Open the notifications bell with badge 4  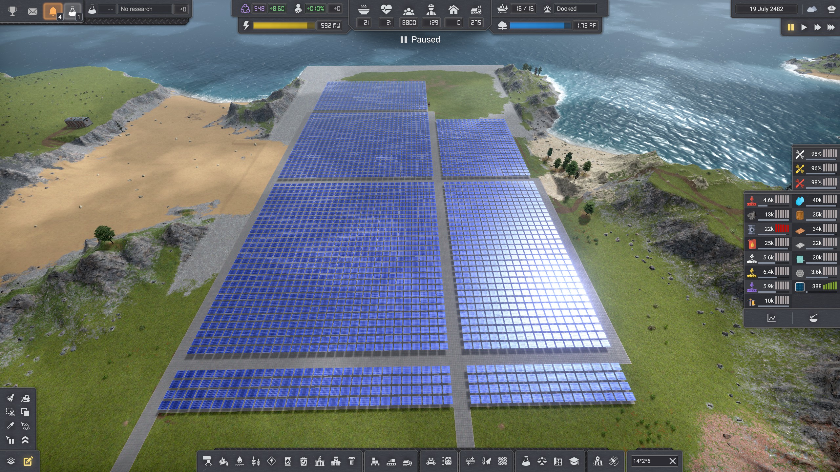[53, 11]
